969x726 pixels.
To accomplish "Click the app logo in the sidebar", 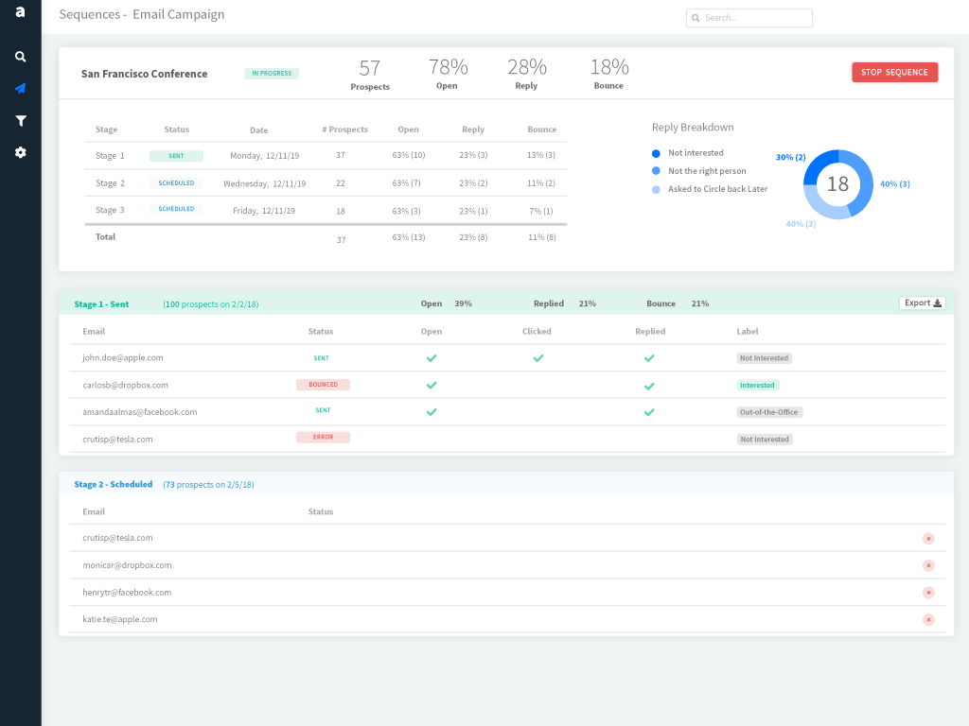I will 20,12.
